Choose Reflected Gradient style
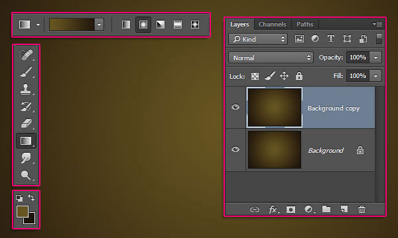 tap(178, 24)
